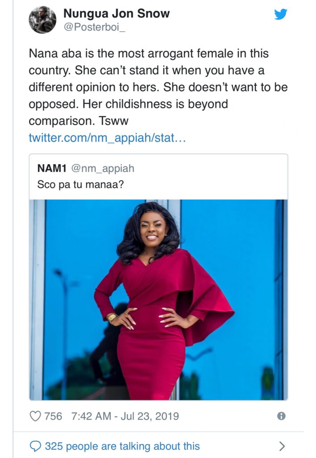Open the info icon beside the timestamp
The height and width of the screenshot is (458, 316).
click(281, 416)
